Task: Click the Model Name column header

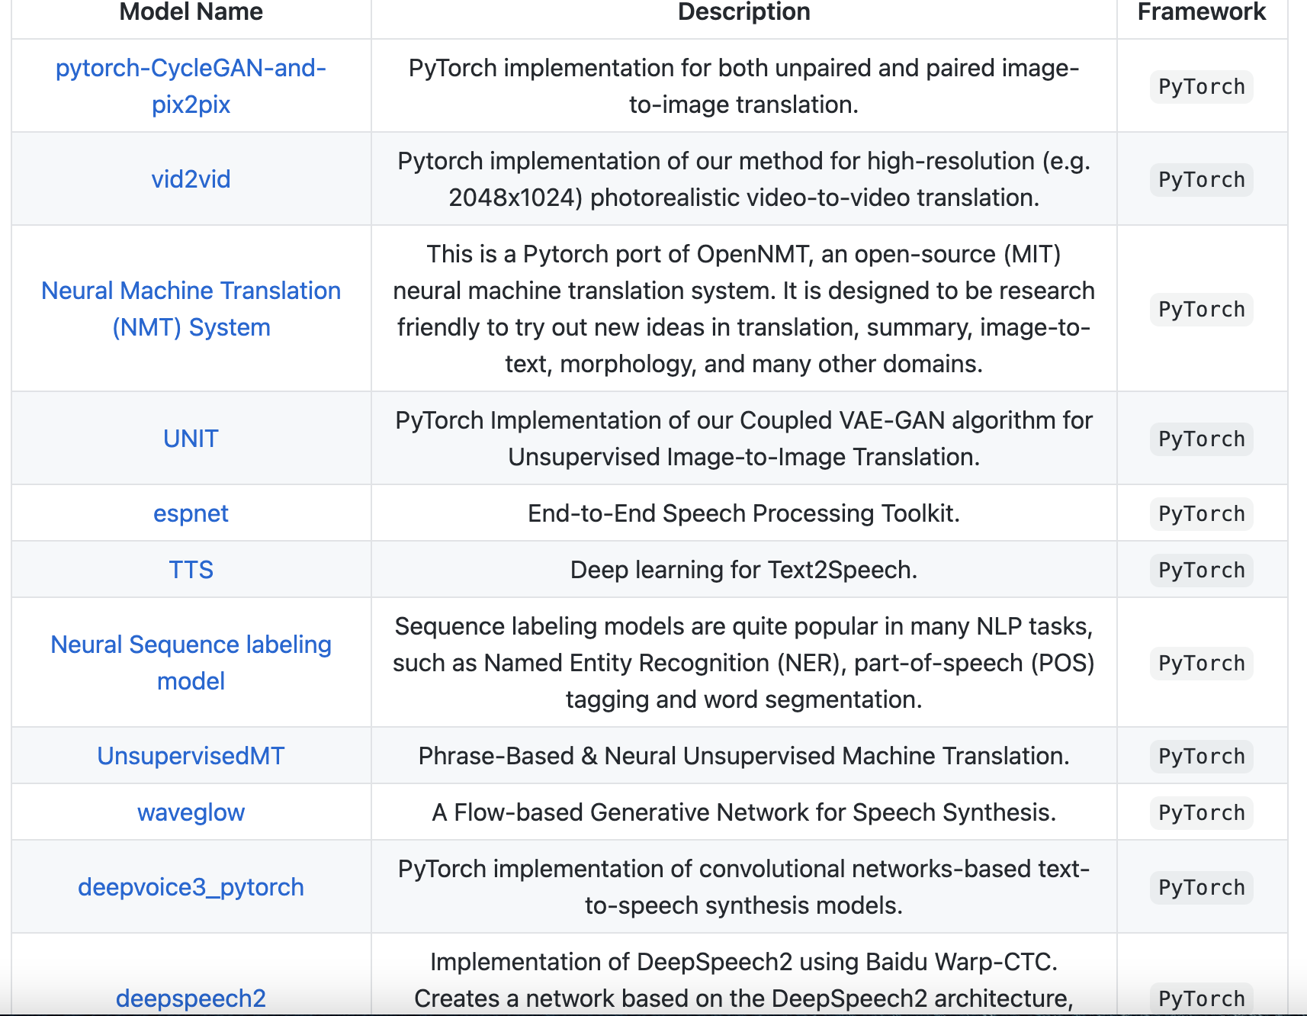Action: [191, 12]
